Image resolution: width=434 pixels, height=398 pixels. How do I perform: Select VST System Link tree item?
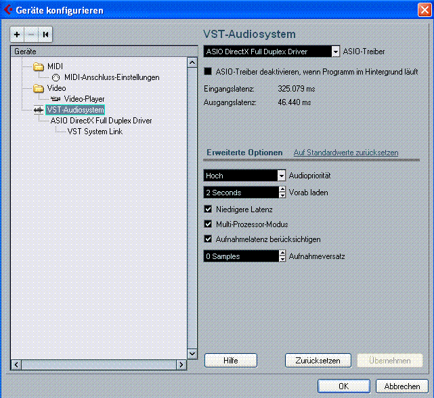[x=95, y=132]
